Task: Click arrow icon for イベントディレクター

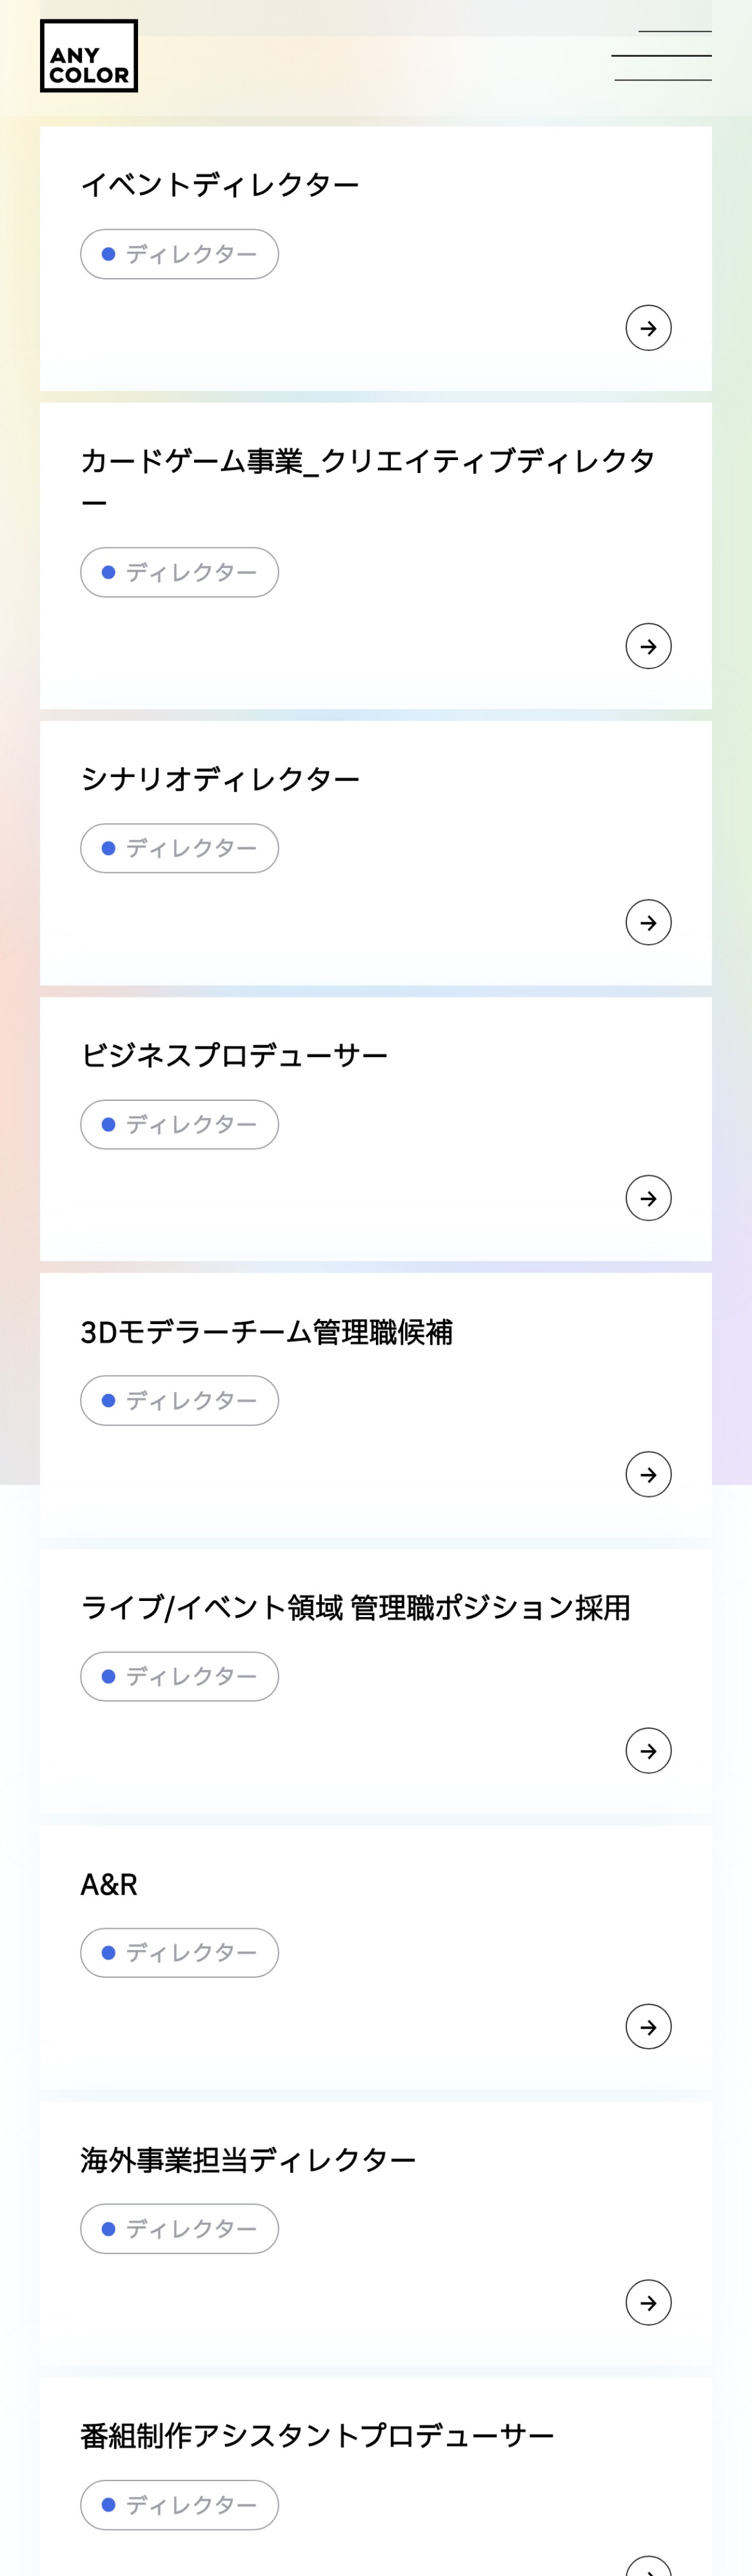Action: 648,328
